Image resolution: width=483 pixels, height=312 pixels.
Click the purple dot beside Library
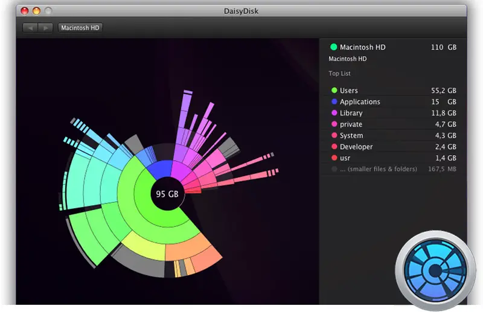[334, 113]
